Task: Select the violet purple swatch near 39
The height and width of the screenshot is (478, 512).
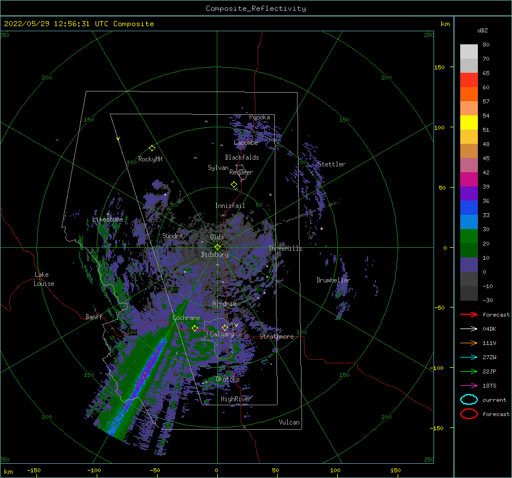Action: point(469,193)
